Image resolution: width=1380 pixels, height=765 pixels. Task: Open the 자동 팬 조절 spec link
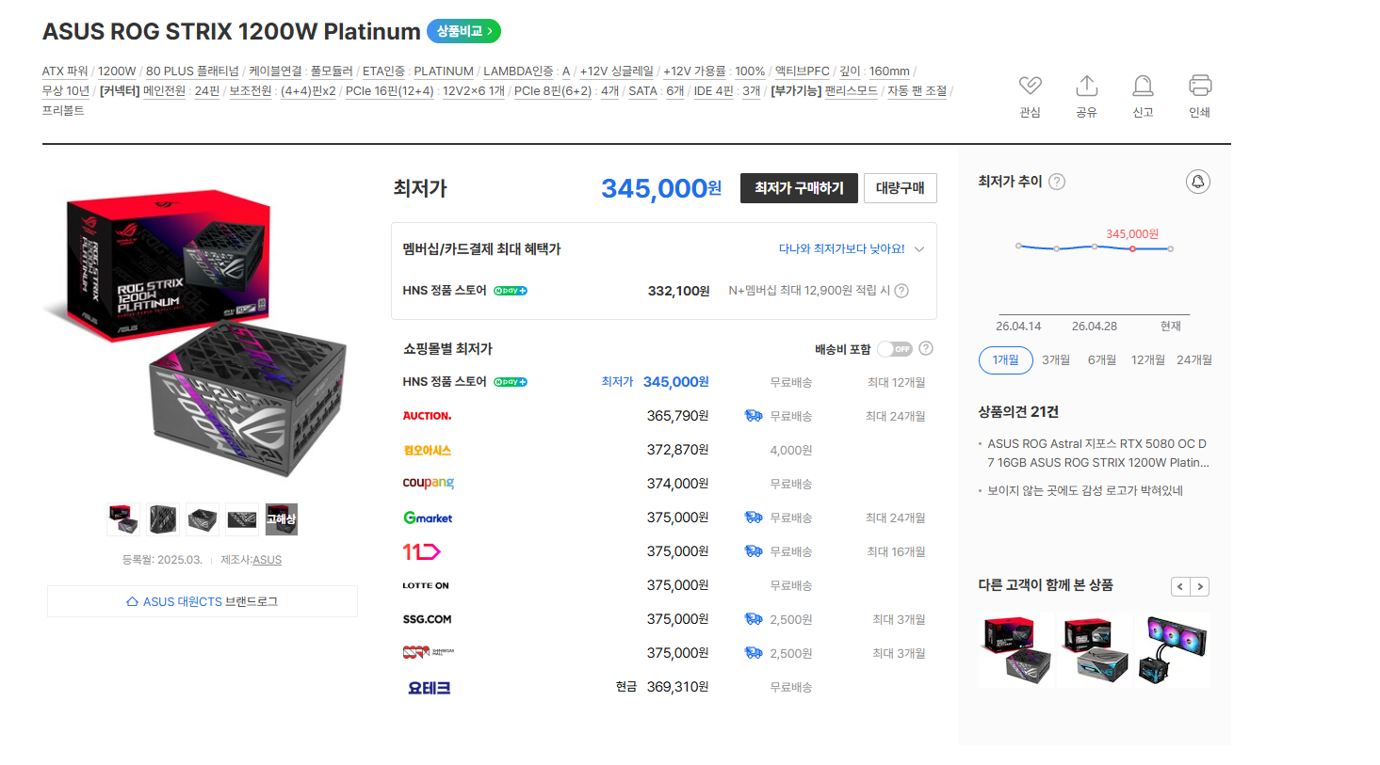[917, 91]
